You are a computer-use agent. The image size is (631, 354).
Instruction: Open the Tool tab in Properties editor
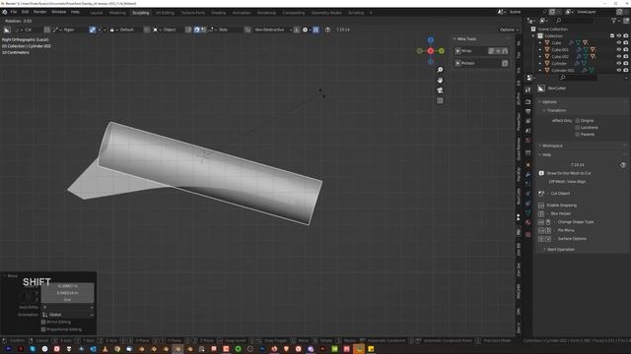pos(528,89)
